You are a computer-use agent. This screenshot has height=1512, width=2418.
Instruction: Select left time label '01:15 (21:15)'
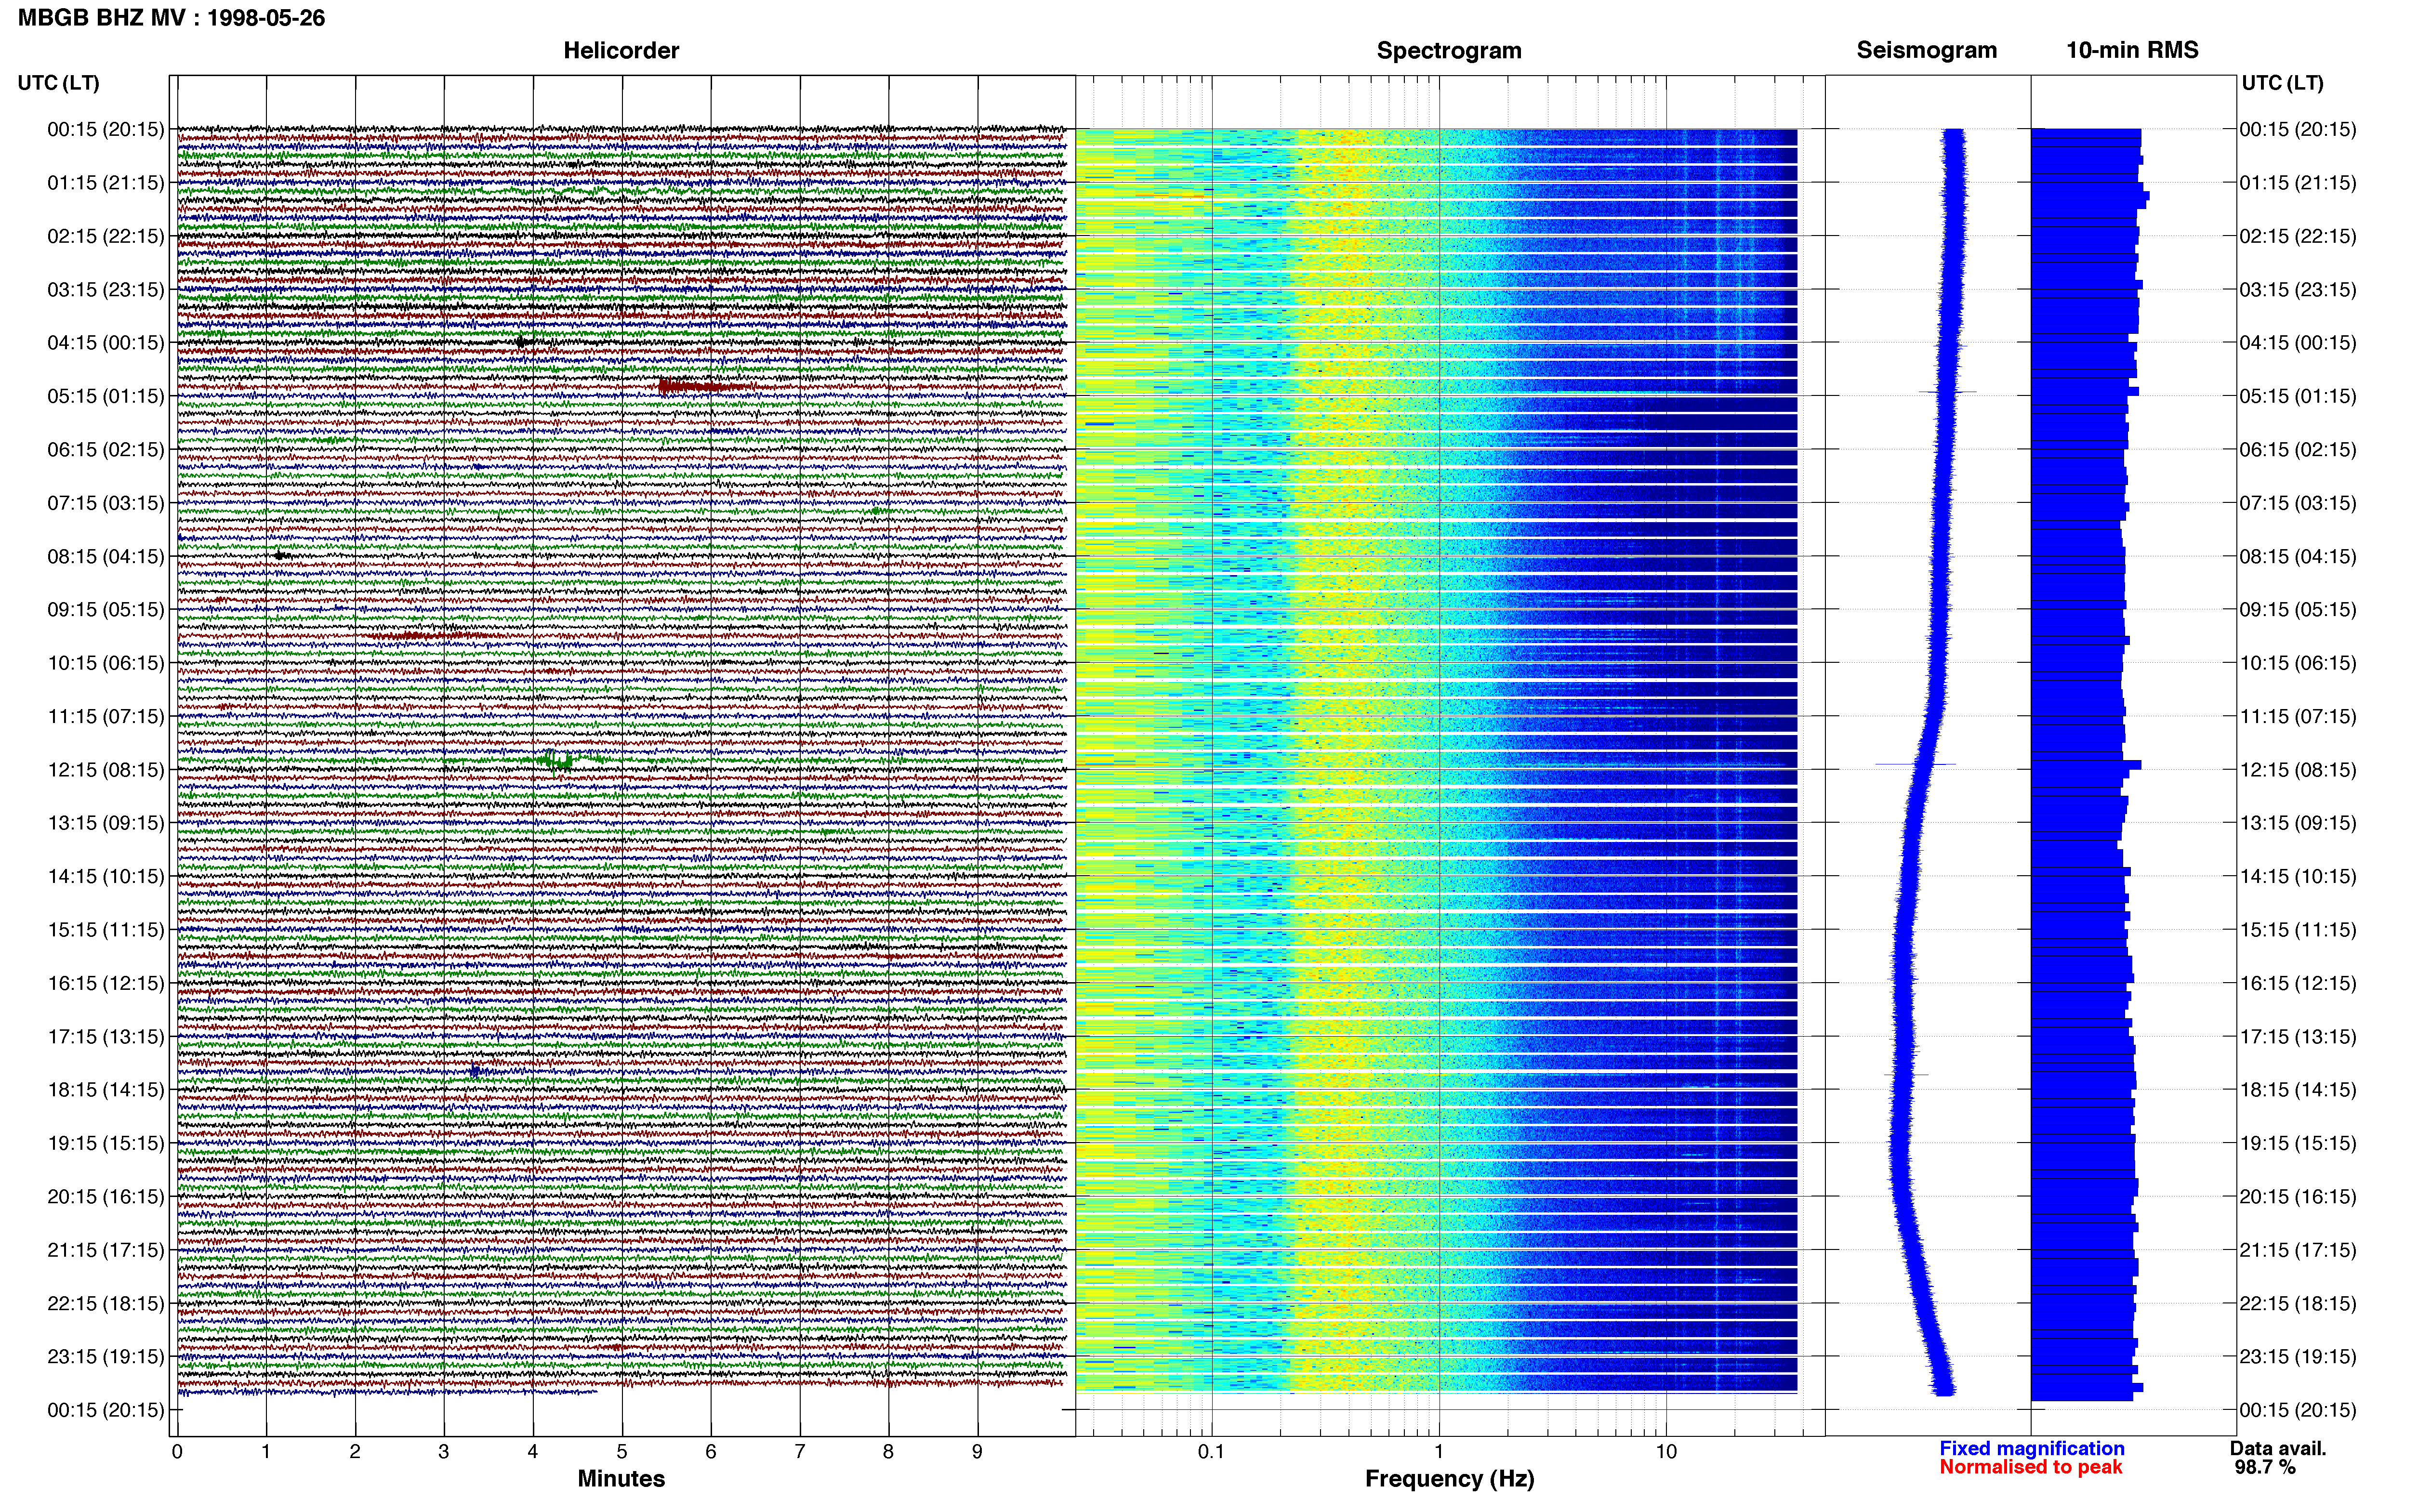(105, 183)
